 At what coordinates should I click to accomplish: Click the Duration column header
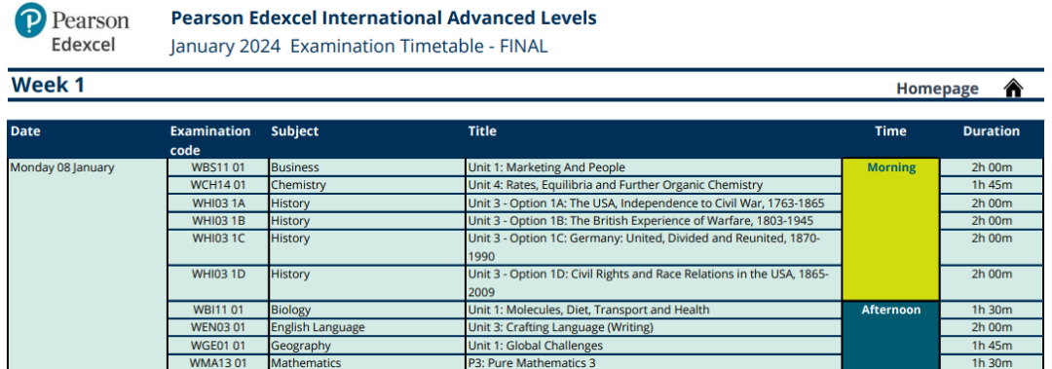991,131
